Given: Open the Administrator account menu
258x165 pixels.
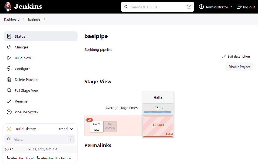Looking at the screenshot, I should click(215, 7).
